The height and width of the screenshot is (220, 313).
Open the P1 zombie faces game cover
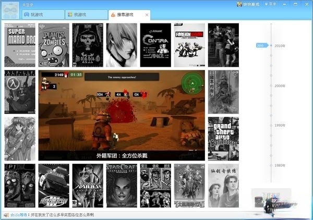(20, 186)
